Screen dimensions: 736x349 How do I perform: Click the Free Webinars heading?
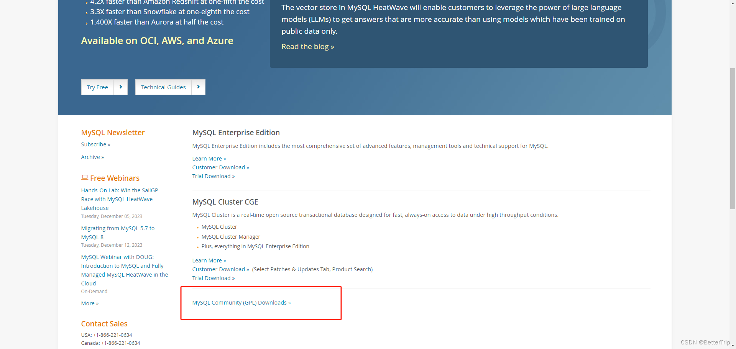tap(115, 178)
